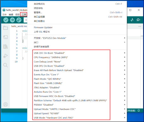Open the Serial Plotter toolbar icon
The height and width of the screenshot is (122, 144).
132,20
